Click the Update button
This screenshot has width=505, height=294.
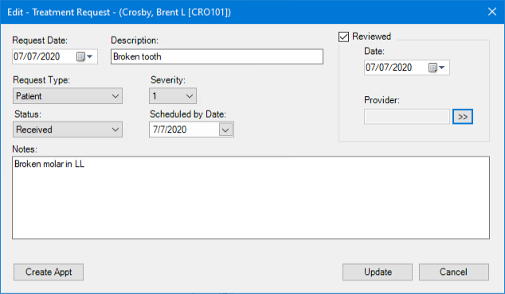[378, 273]
